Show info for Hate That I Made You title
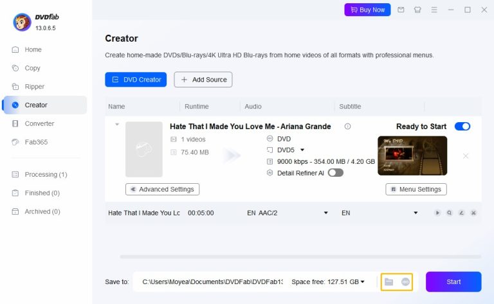 click(347, 127)
